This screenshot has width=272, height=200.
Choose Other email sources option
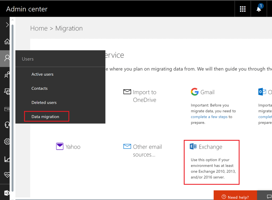tap(147, 151)
